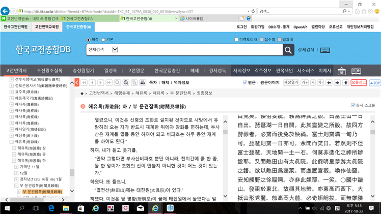Open the Mail app from the taskbar
Viewport: 381px width, 214px height.
140,208
